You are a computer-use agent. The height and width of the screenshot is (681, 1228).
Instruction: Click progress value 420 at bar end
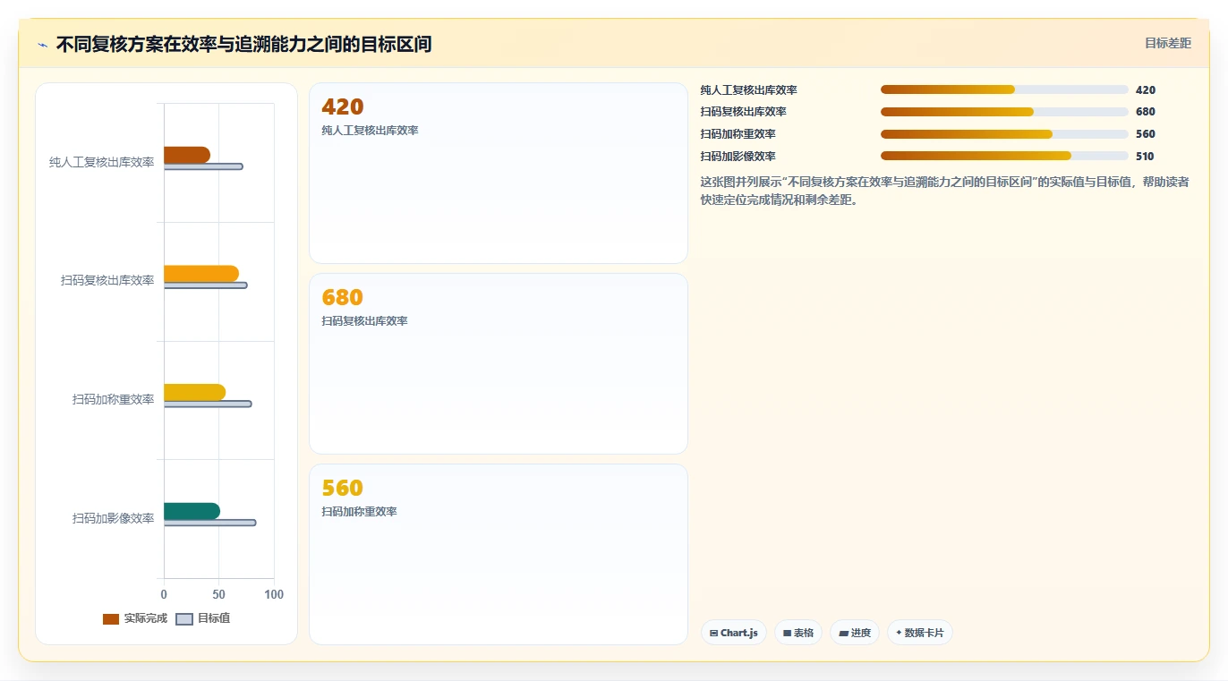click(1146, 90)
